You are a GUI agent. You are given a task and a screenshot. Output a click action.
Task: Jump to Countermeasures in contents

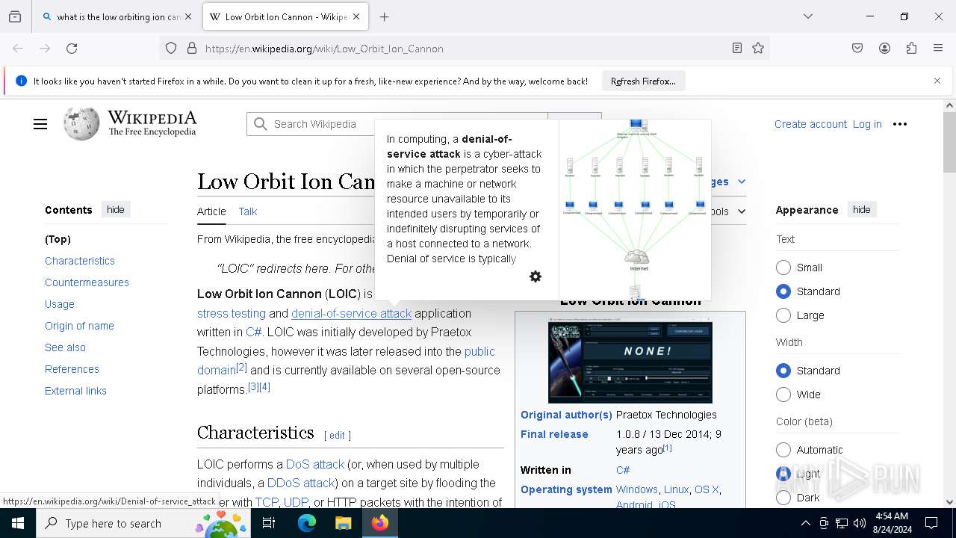pyautogui.click(x=87, y=282)
